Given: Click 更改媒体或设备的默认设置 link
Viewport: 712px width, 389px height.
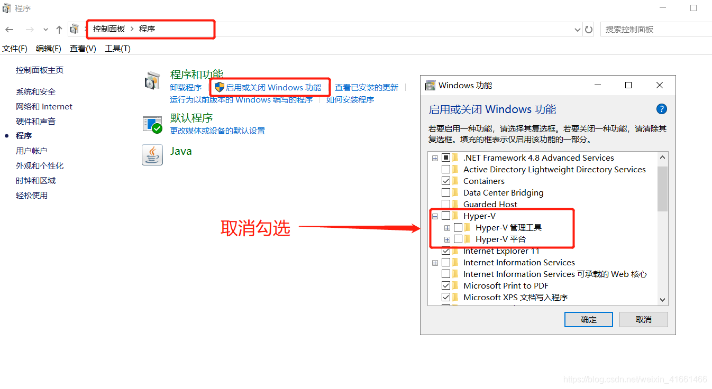Looking at the screenshot, I should click(x=217, y=131).
